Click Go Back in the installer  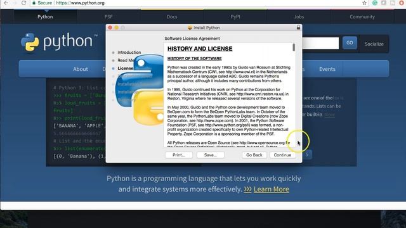pos(254,155)
